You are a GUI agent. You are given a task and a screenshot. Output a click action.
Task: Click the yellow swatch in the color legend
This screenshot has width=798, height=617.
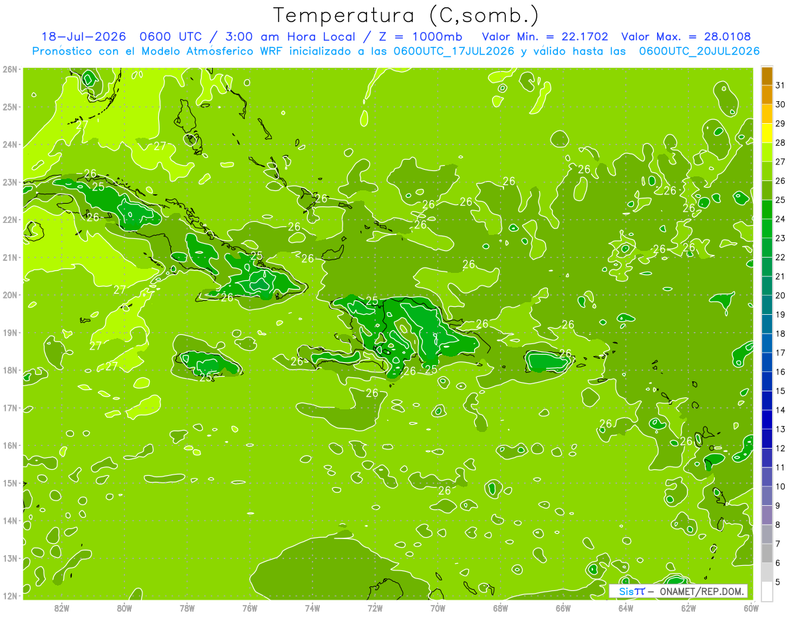pos(767,133)
